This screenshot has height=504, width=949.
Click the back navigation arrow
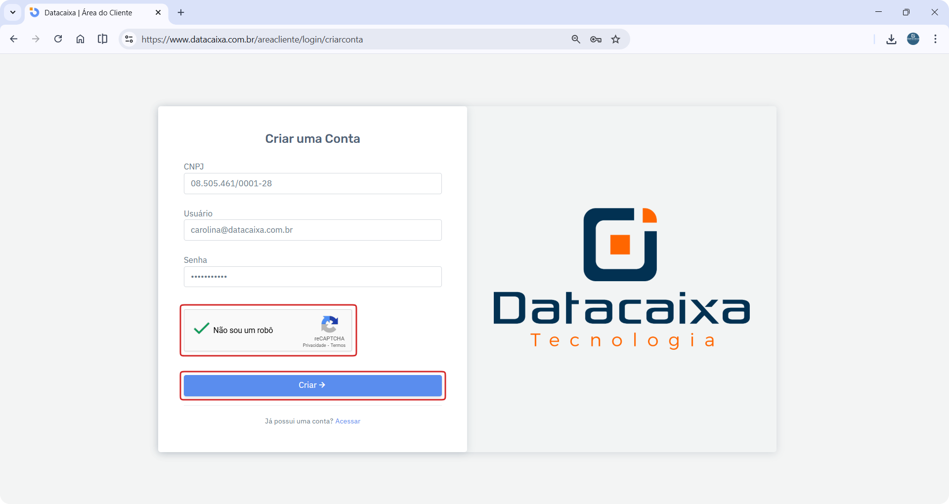pos(14,39)
